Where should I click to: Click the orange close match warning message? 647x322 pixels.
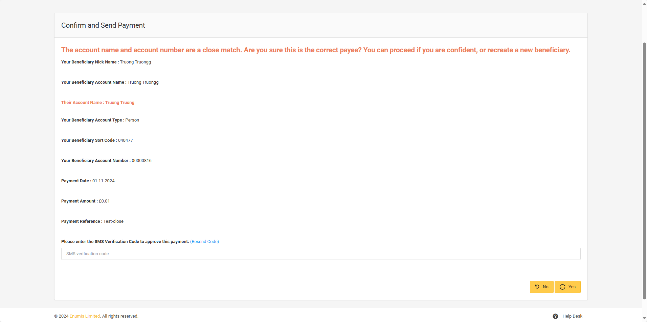(315, 50)
